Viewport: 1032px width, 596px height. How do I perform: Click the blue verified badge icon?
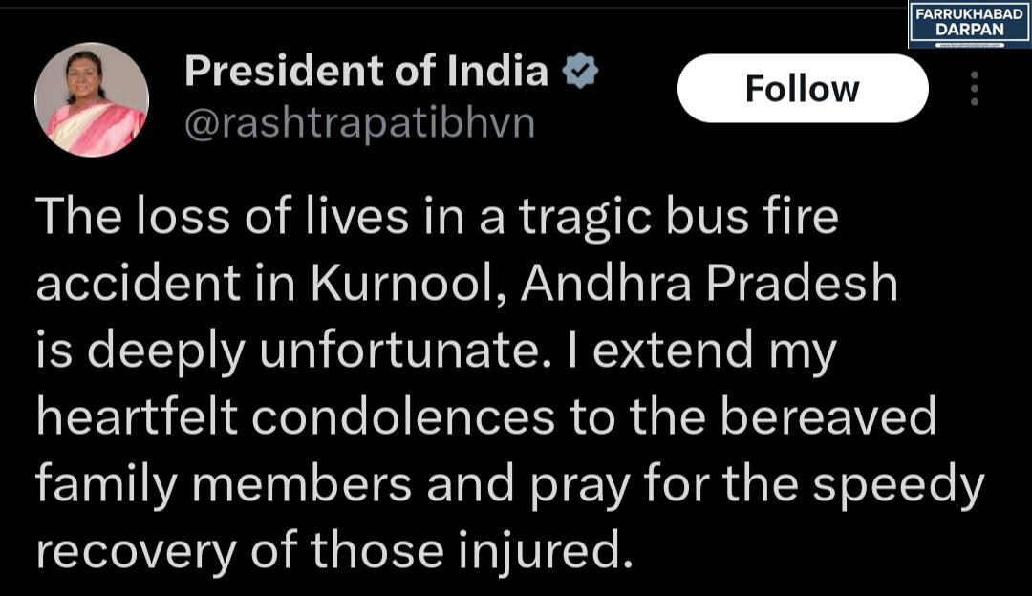pyautogui.click(x=580, y=72)
